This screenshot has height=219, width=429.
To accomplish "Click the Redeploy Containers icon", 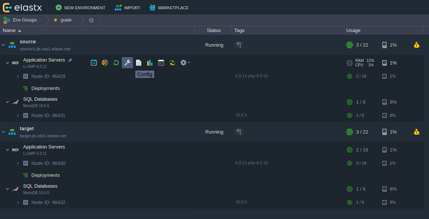I will point(172,63).
